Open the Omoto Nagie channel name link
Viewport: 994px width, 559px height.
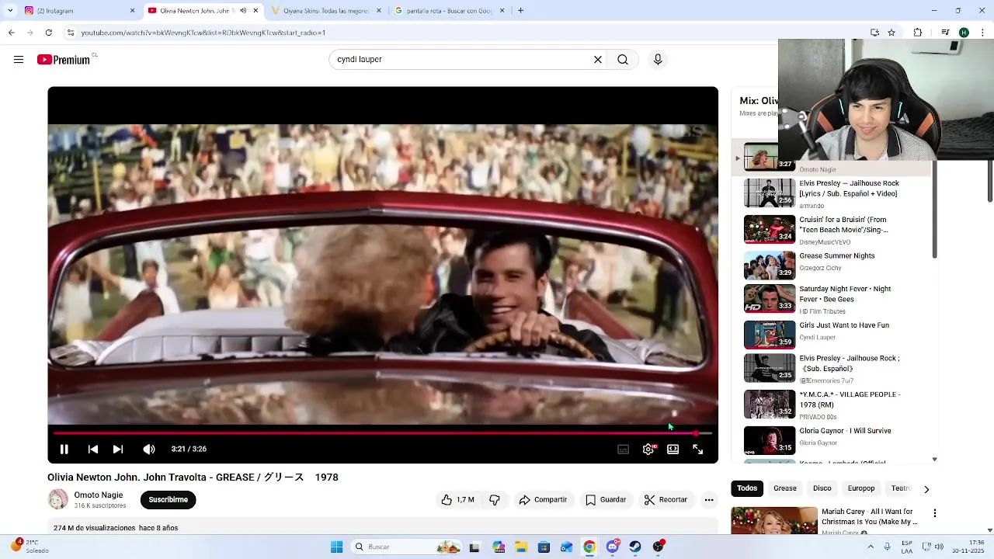click(99, 495)
